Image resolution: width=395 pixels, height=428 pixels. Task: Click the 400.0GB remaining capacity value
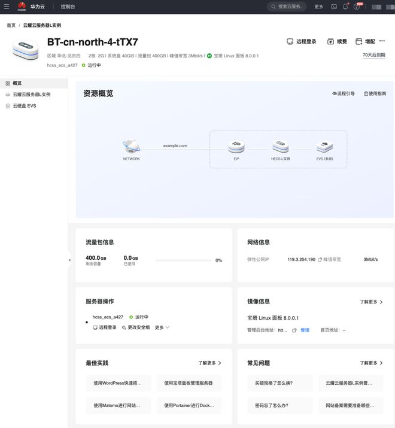(96, 258)
